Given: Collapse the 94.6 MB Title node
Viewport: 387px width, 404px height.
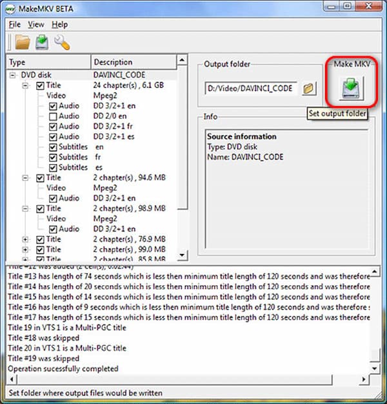Looking at the screenshot, I should tap(26, 178).
